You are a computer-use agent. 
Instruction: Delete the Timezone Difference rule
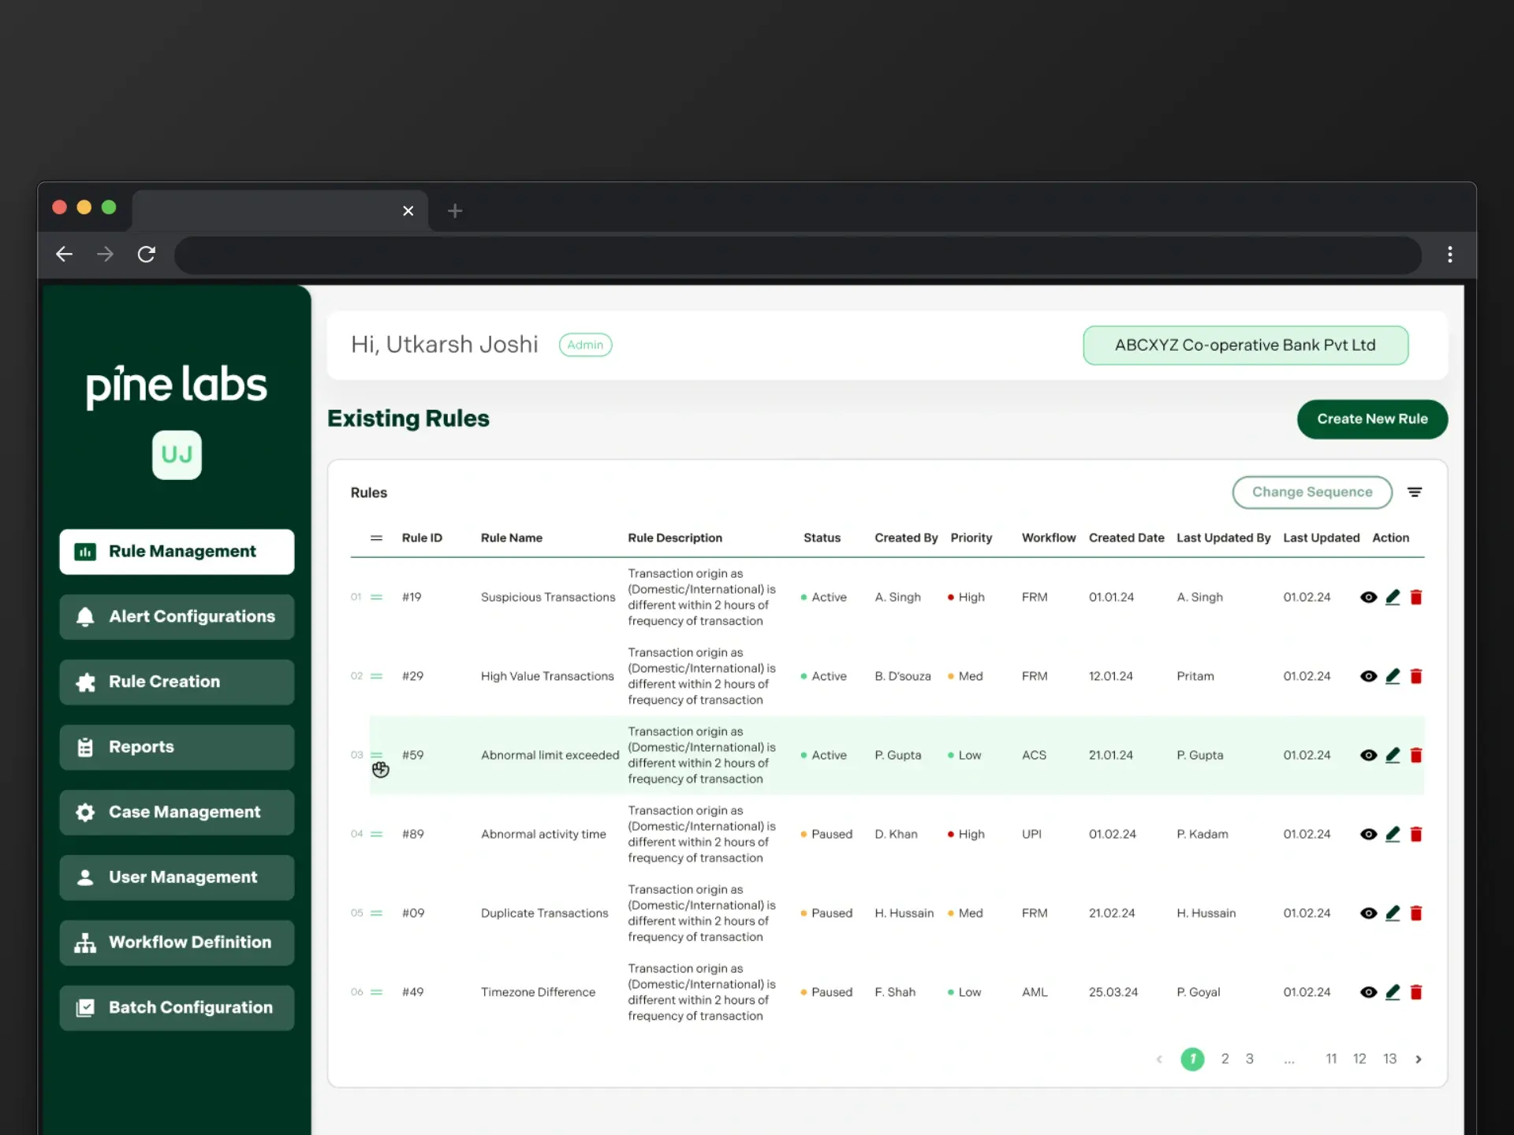click(1416, 992)
